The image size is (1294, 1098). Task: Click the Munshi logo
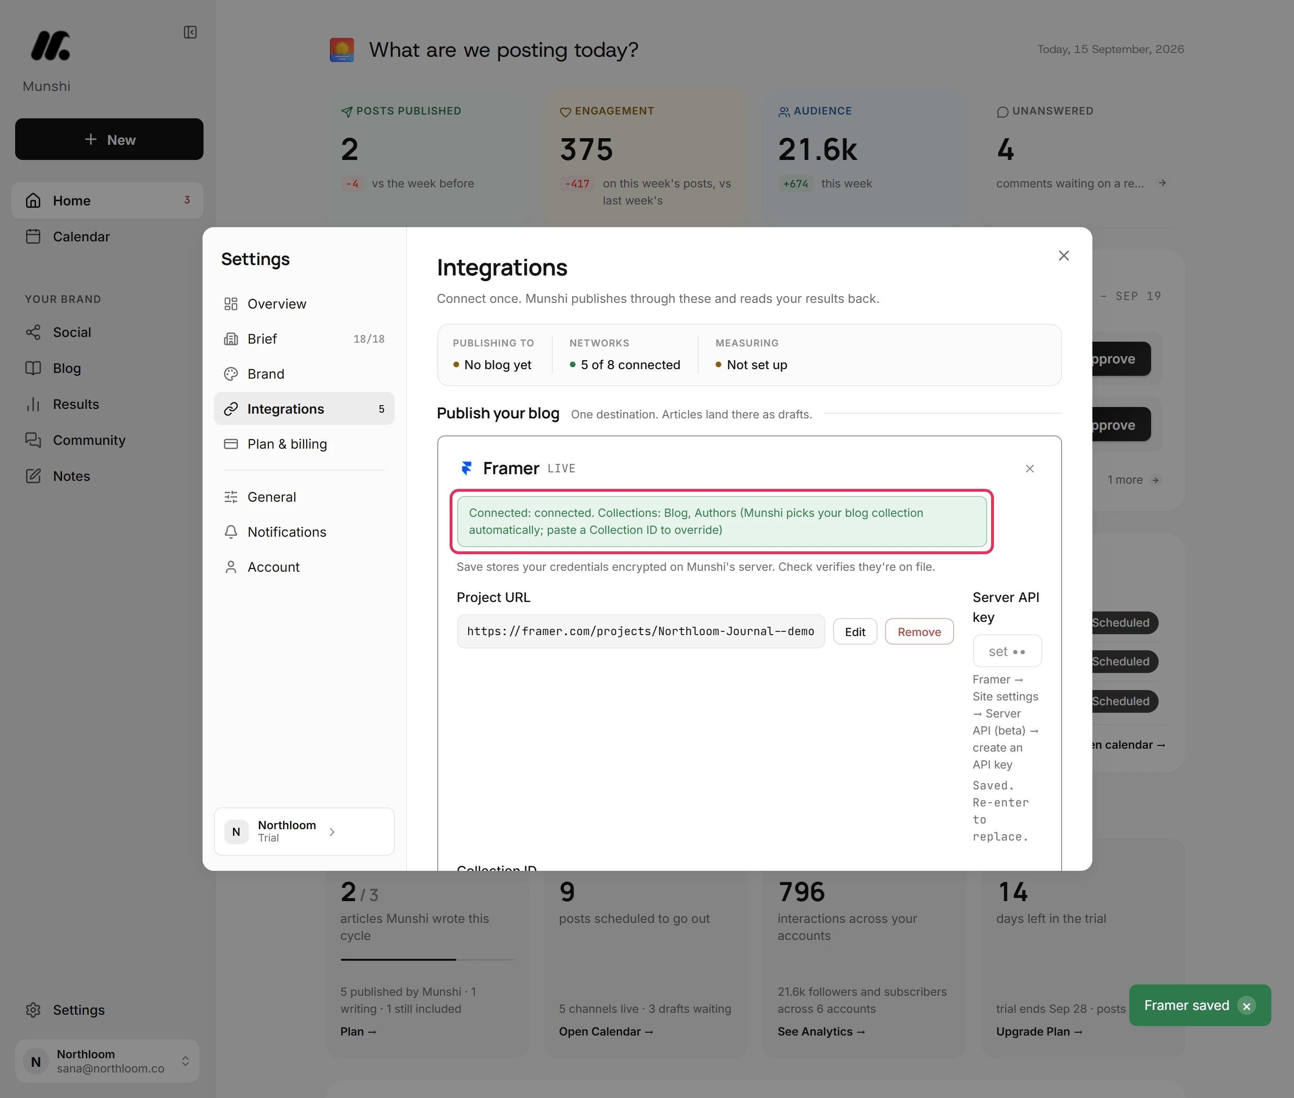click(x=51, y=46)
